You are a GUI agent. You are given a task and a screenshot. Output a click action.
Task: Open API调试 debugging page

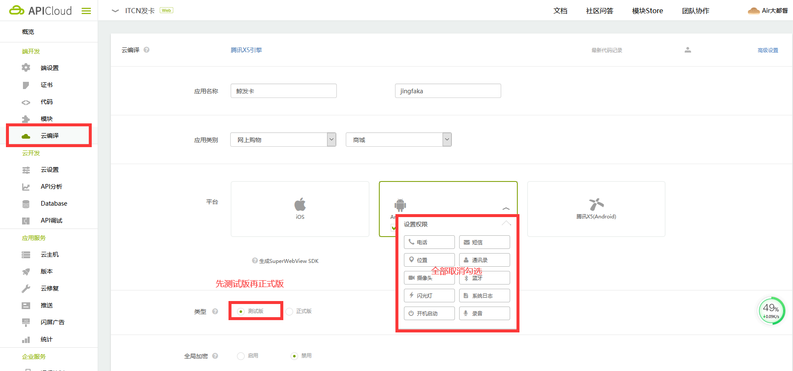(42, 220)
